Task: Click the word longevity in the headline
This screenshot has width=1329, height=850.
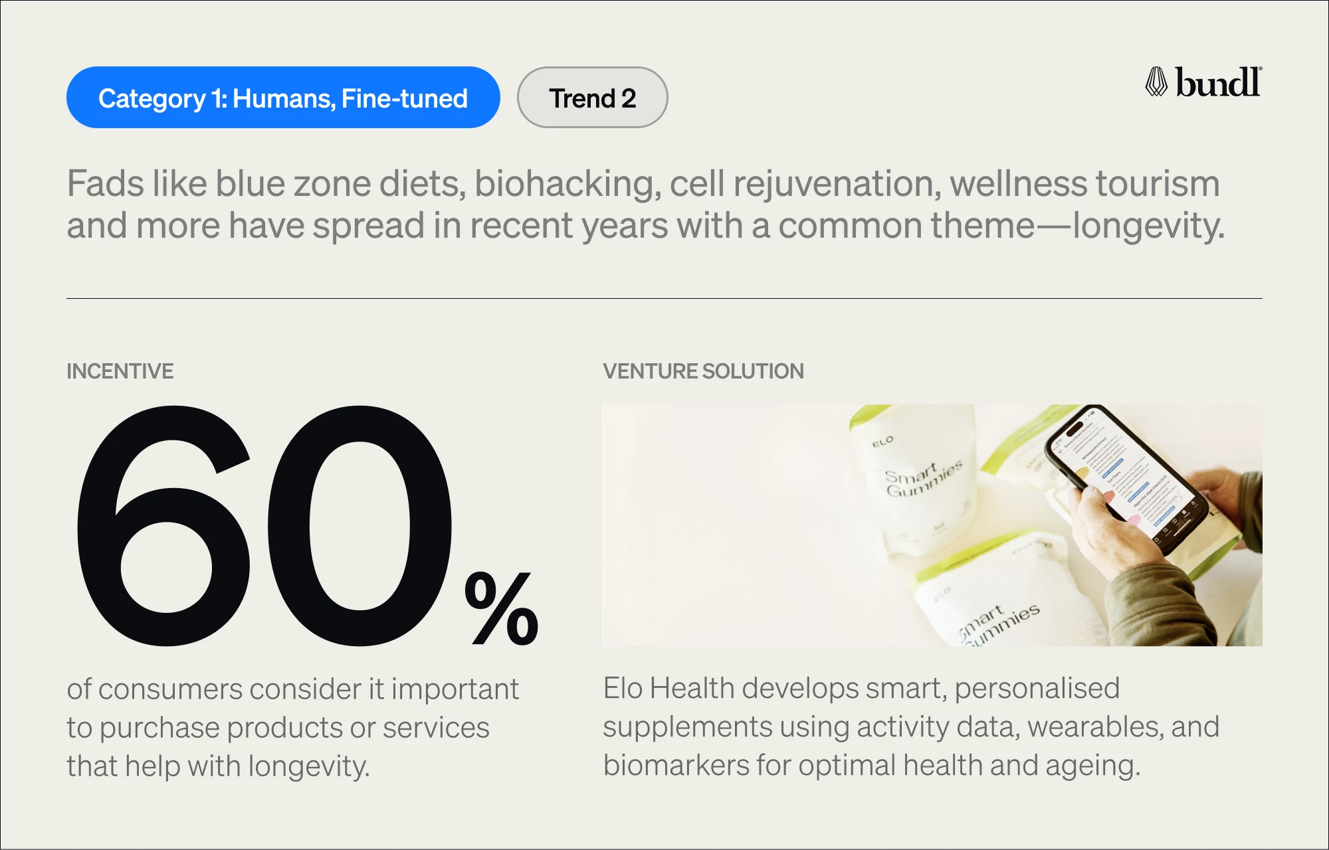Action: [x=1148, y=226]
